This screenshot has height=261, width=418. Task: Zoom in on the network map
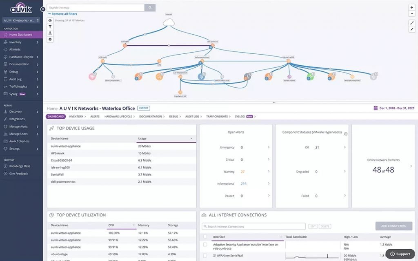click(411, 8)
